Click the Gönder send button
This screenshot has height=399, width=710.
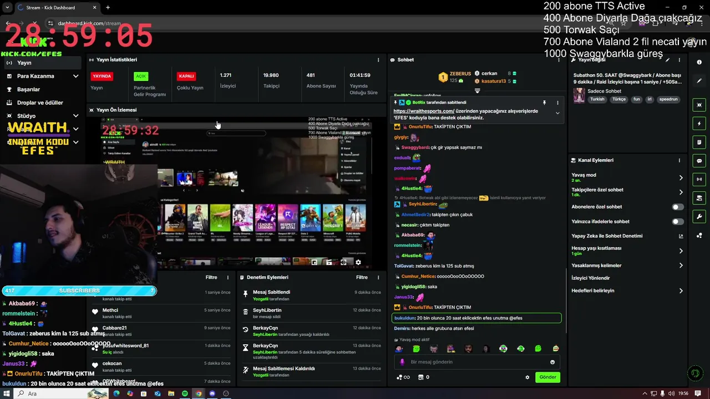tap(547, 377)
